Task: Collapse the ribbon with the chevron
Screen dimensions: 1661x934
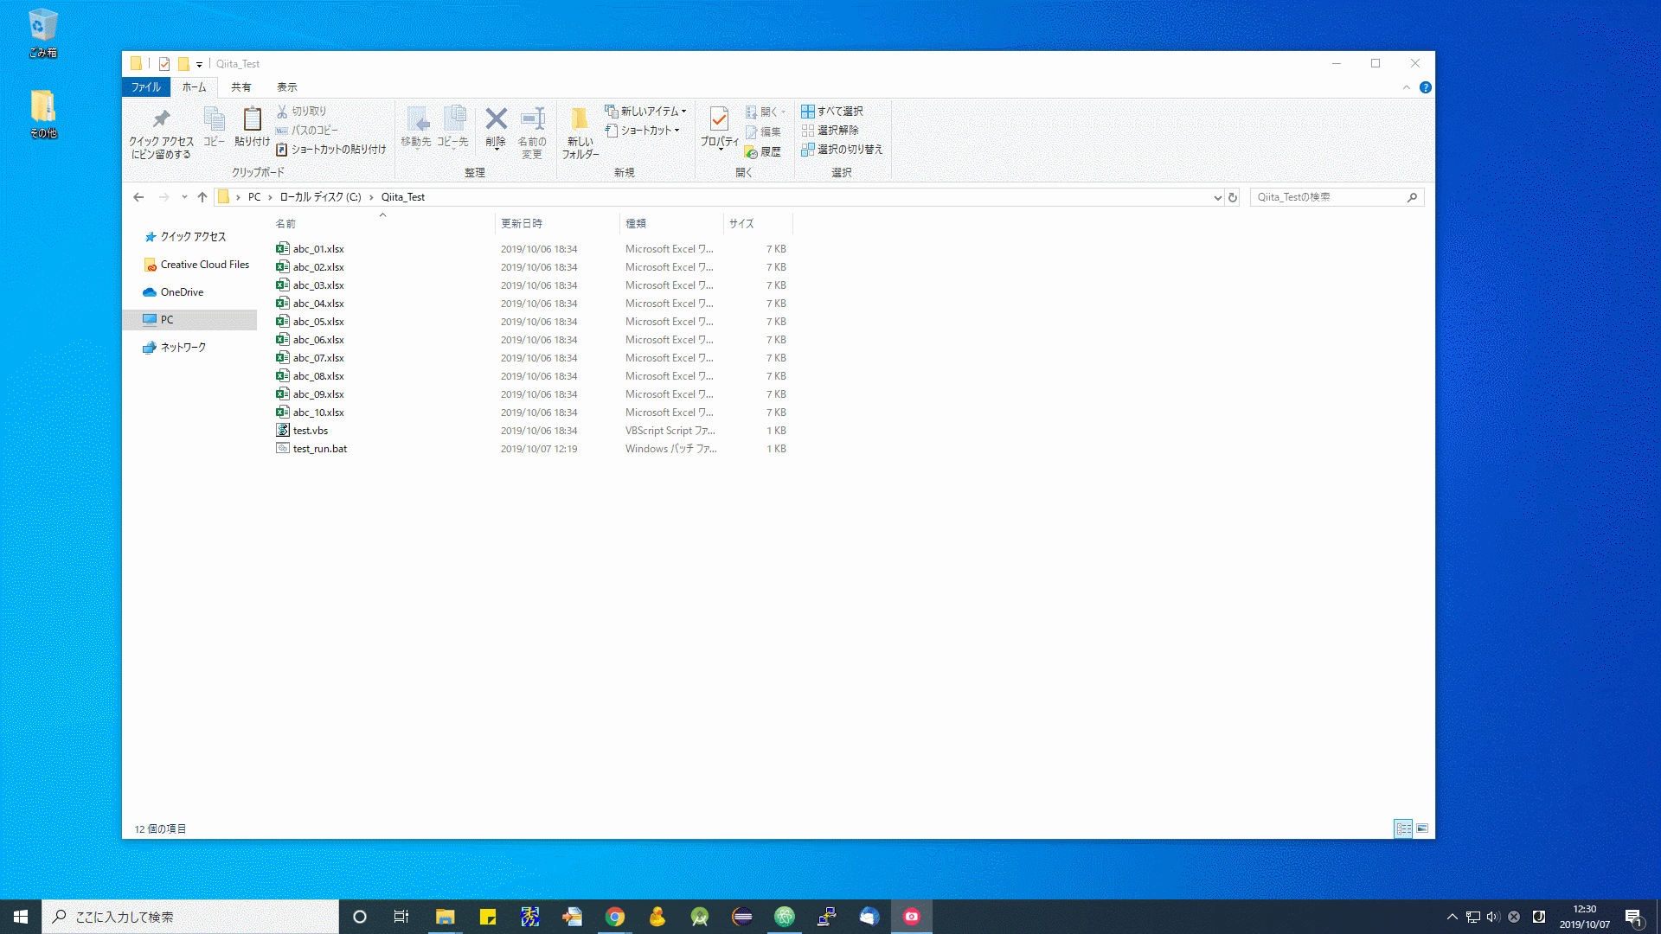Action: click(1408, 86)
